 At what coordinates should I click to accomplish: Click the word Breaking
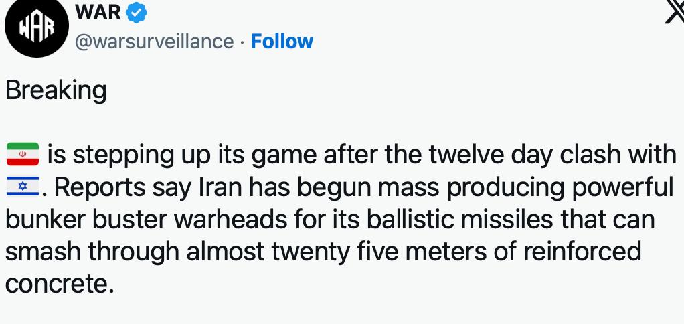(x=56, y=90)
